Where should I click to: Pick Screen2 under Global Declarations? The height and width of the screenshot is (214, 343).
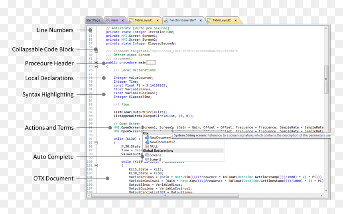click(x=155, y=159)
